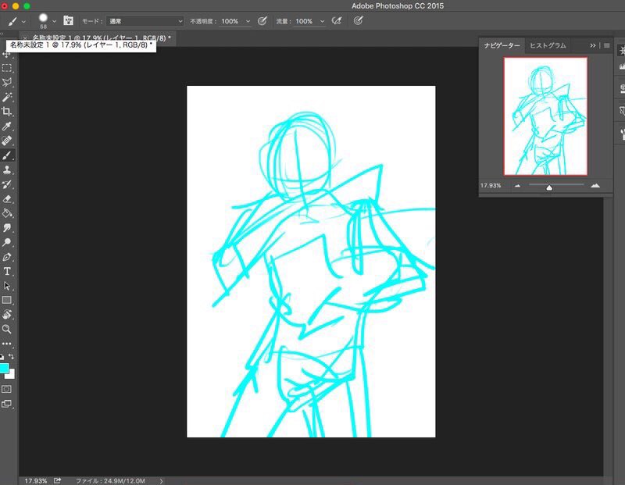Viewport: 625px width, 485px height.
Task: Select the Eraser tool
Action: point(7,198)
